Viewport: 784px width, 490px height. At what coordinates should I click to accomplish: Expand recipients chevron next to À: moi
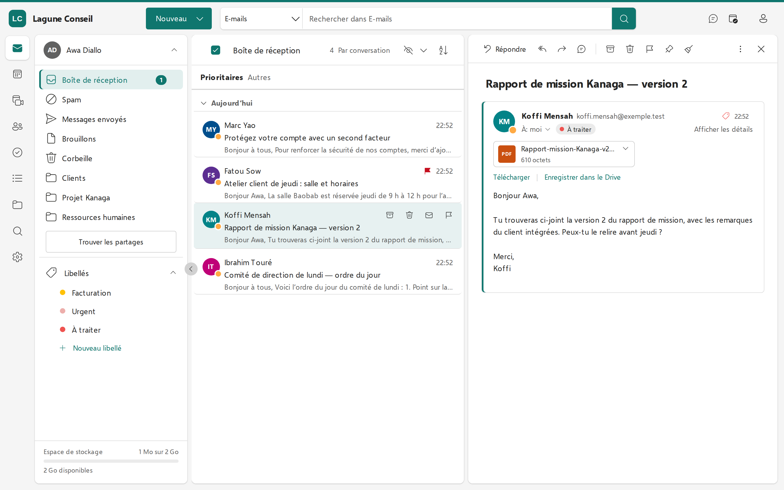[548, 129]
